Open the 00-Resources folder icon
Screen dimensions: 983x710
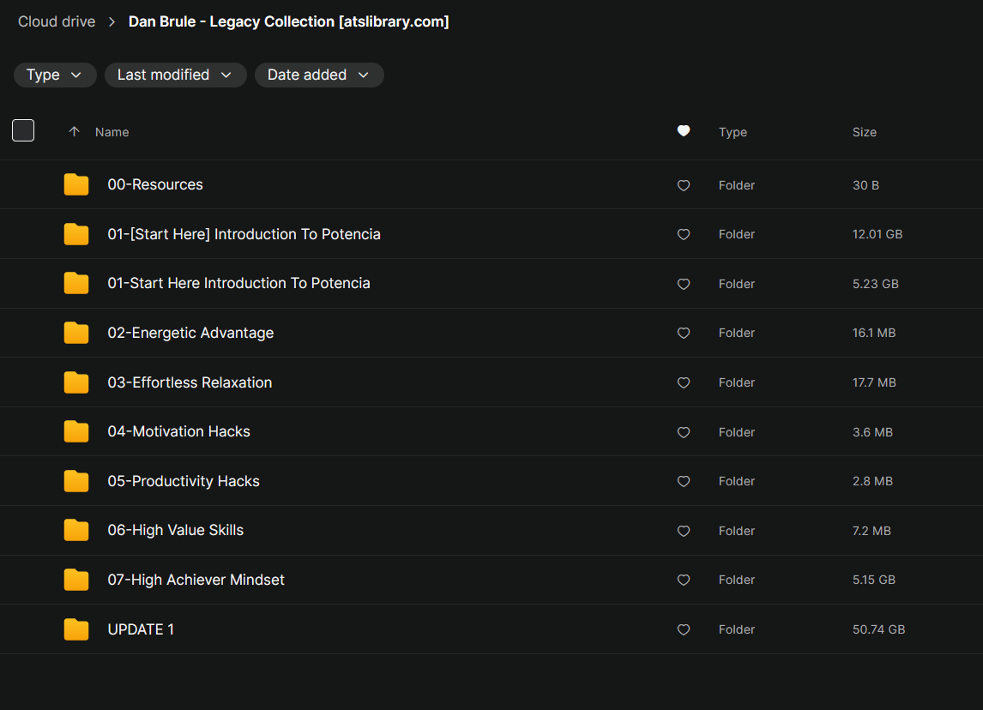(x=76, y=184)
